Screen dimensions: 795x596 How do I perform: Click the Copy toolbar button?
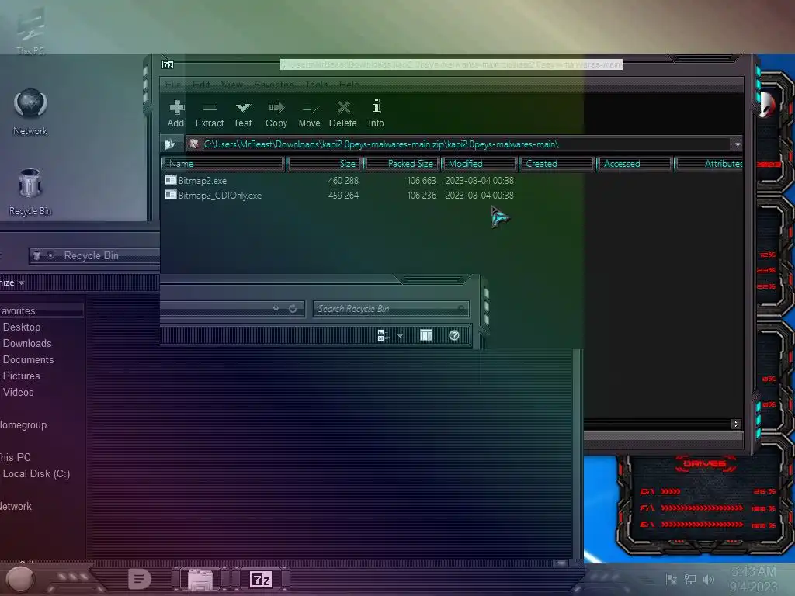click(276, 113)
